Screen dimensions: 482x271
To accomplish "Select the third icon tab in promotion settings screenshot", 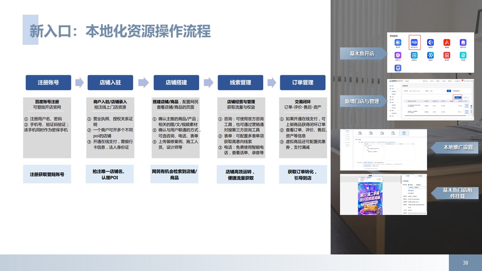I will pyautogui.click(x=382, y=133).
